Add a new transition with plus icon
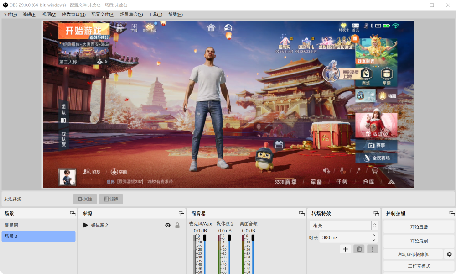456x274 pixels. pyautogui.click(x=345, y=249)
